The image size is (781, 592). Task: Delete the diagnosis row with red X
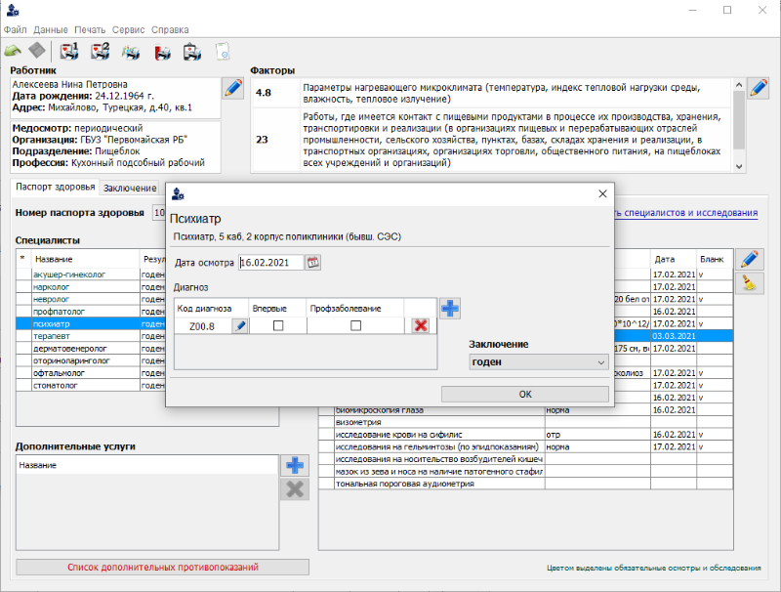point(420,325)
